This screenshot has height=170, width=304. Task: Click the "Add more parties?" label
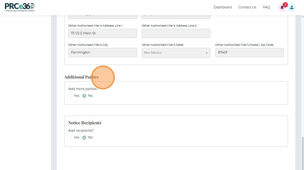click(83, 89)
